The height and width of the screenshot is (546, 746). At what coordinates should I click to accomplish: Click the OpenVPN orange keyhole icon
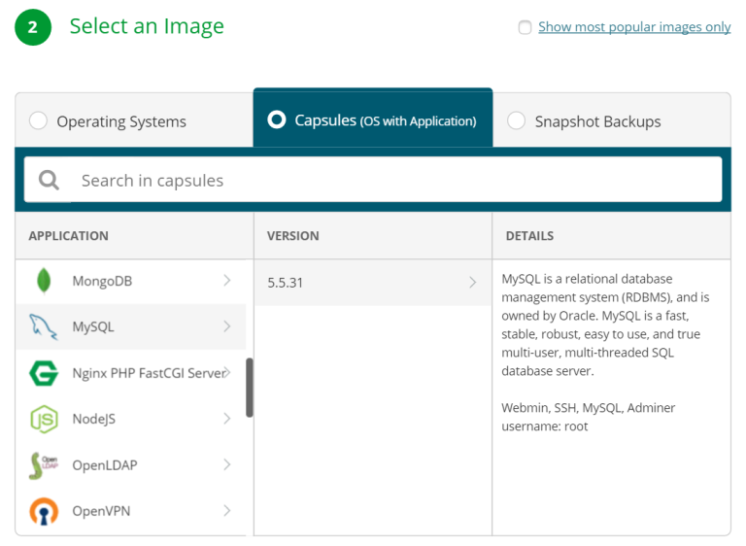[43, 511]
